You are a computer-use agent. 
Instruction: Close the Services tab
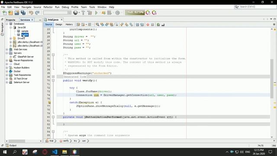(x=32, y=20)
